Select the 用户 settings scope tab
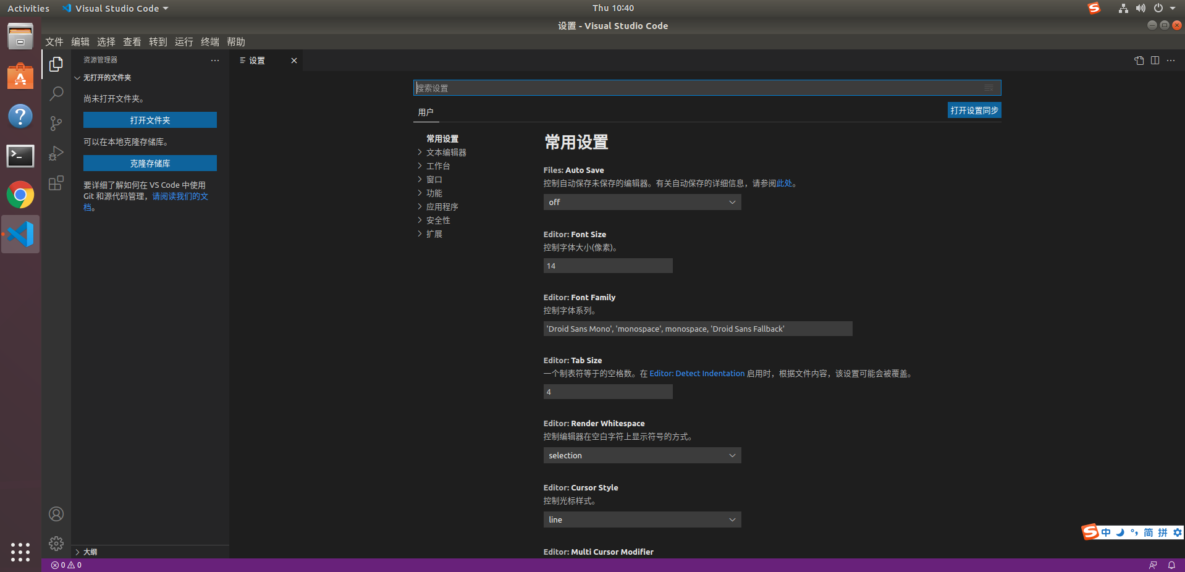The image size is (1185, 572). click(426, 112)
